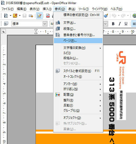136x144 pixels.
Task: Choose 段組み(L)... from the menu
Action: click(x=78, y=58)
